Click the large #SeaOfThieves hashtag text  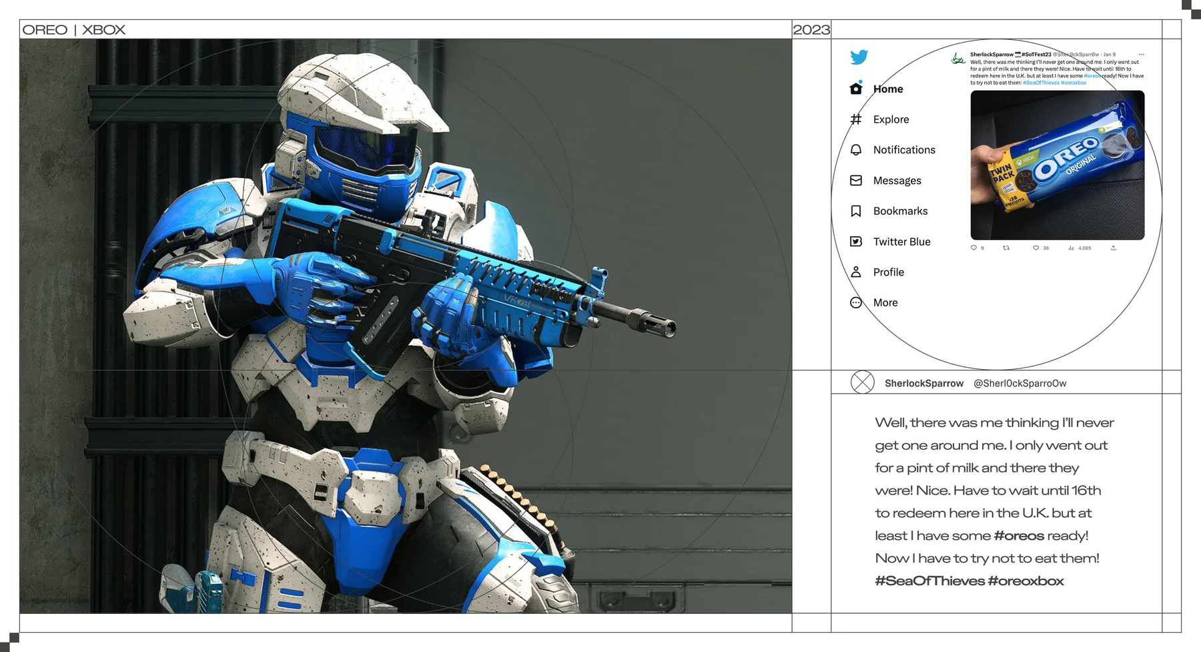coord(929,581)
